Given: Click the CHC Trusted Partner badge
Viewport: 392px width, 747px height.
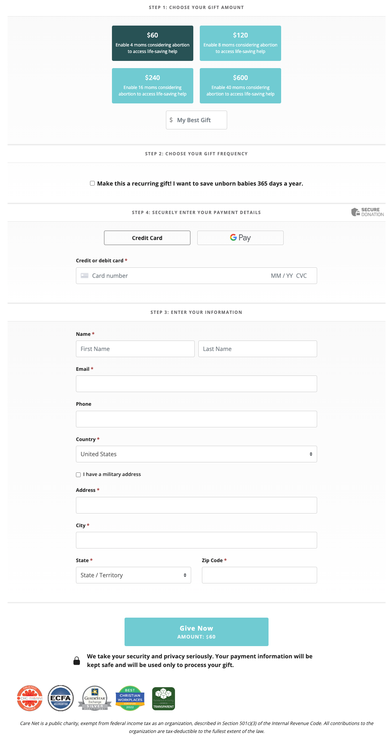Looking at the screenshot, I should pyautogui.click(x=30, y=698).
